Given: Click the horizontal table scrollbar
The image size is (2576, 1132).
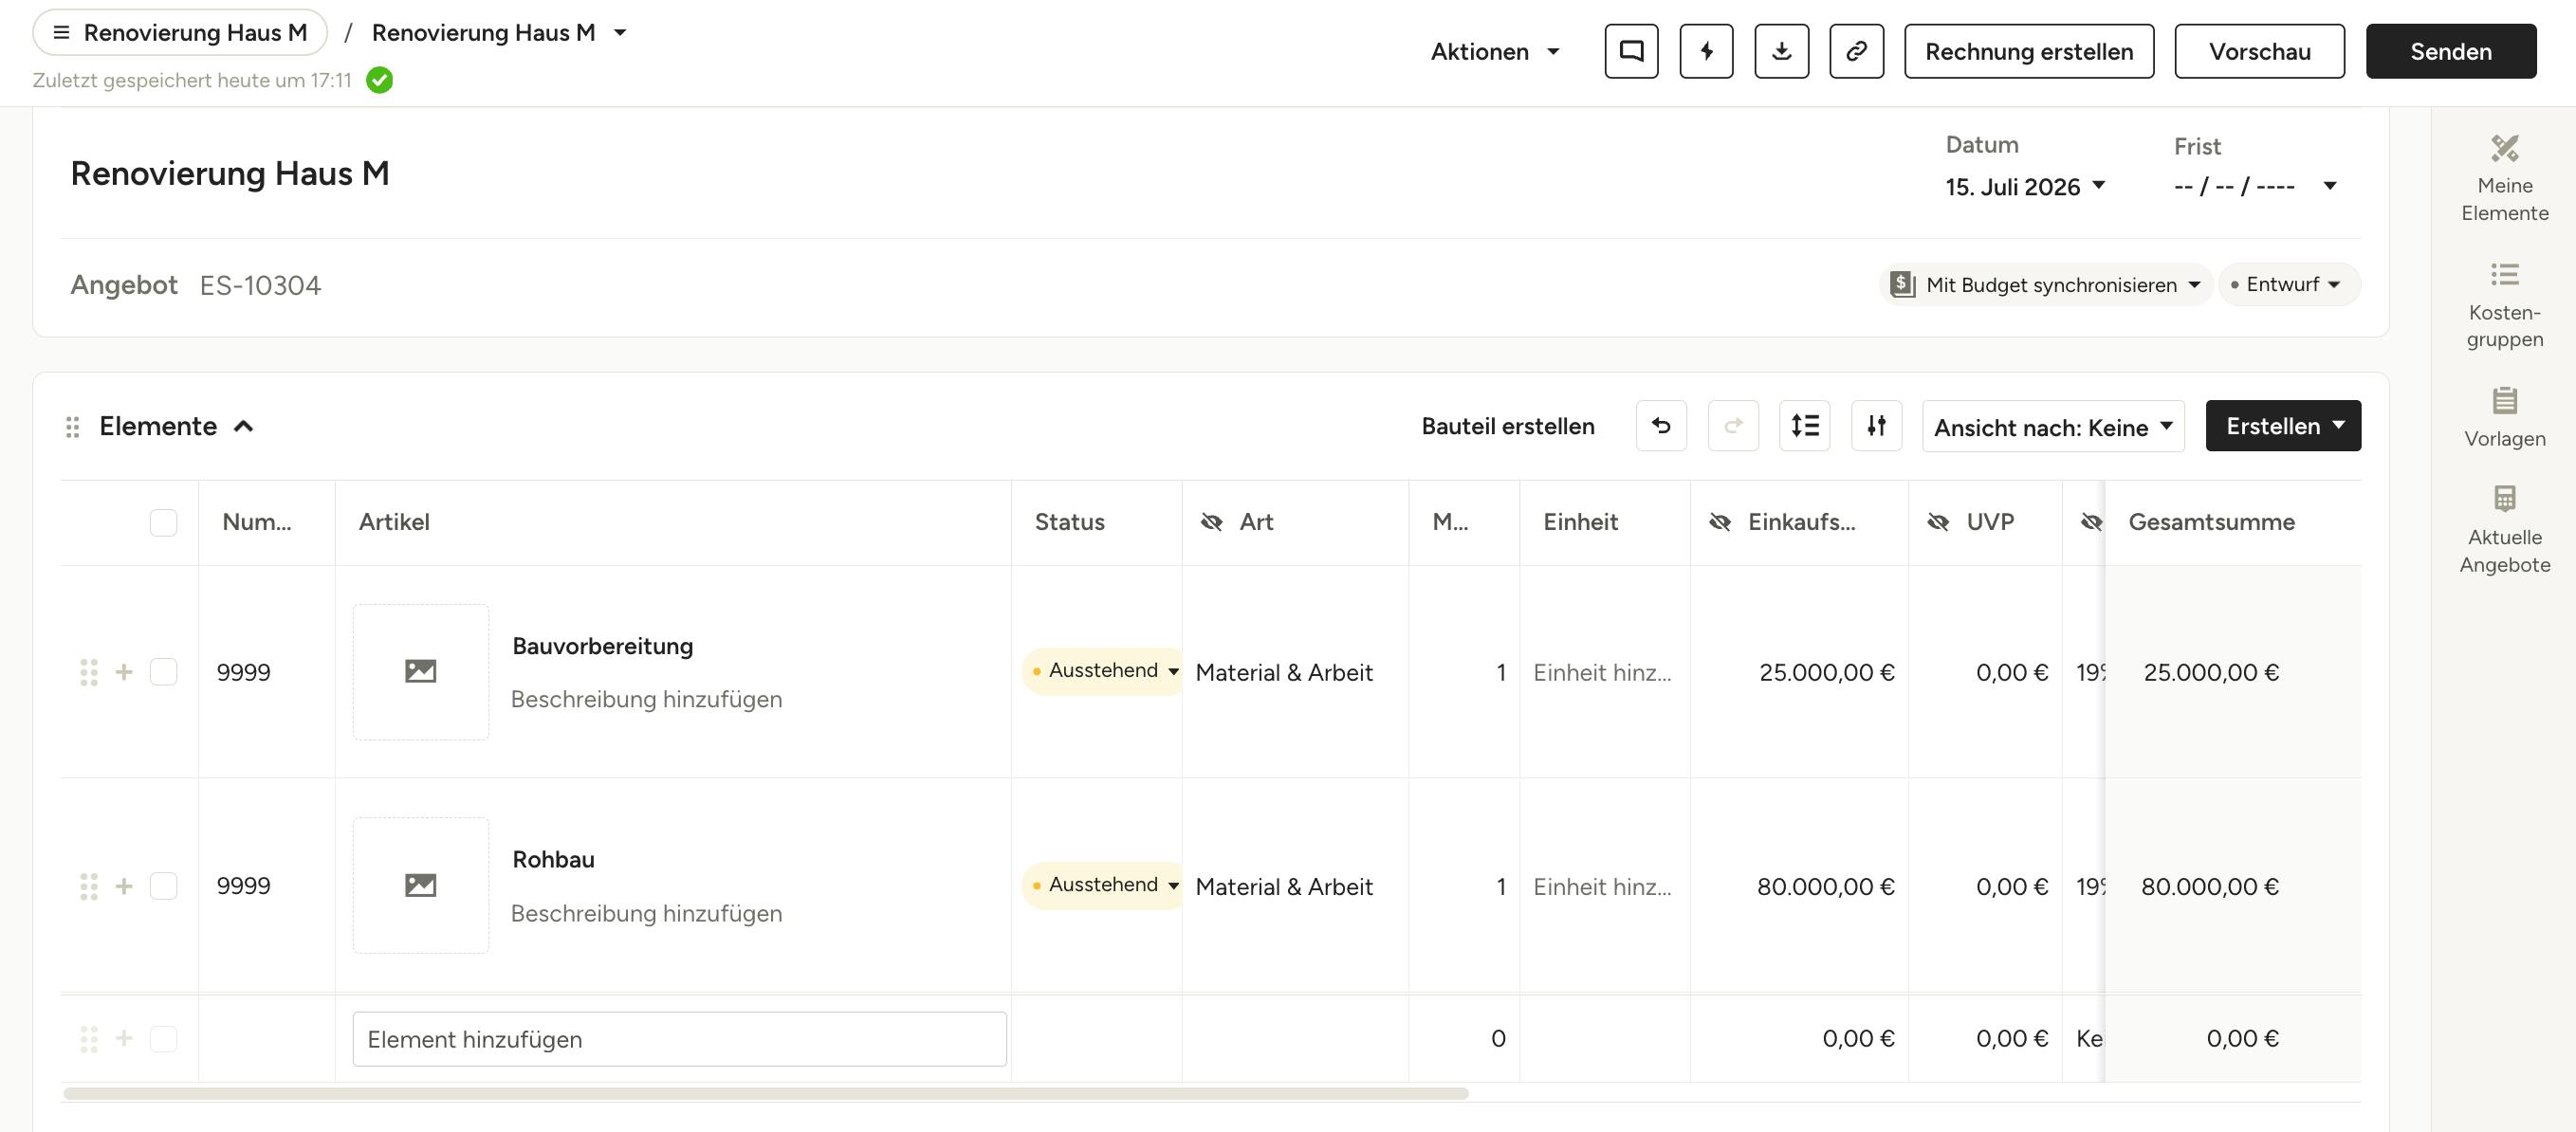Looking at the screenshot, I should (766, 1094).
